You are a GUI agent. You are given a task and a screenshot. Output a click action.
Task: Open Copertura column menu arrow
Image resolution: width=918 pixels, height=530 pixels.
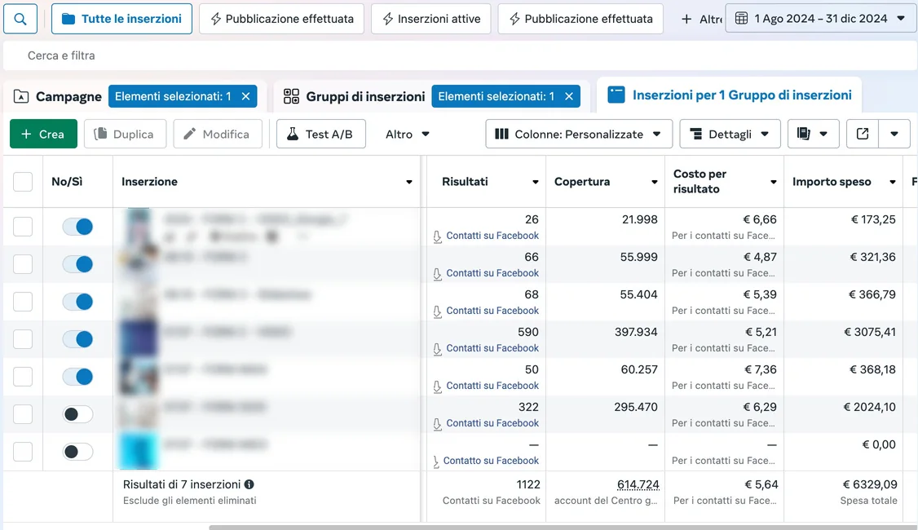pos(655,182)
